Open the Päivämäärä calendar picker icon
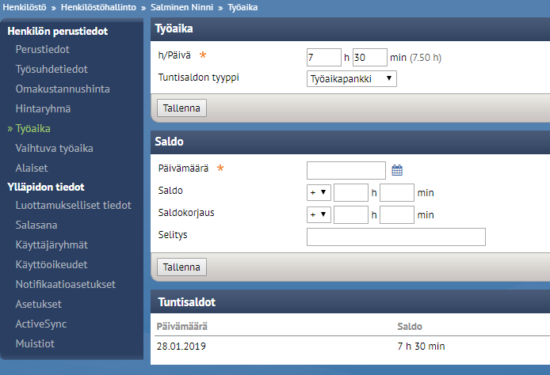 click(x=397, y=171)
